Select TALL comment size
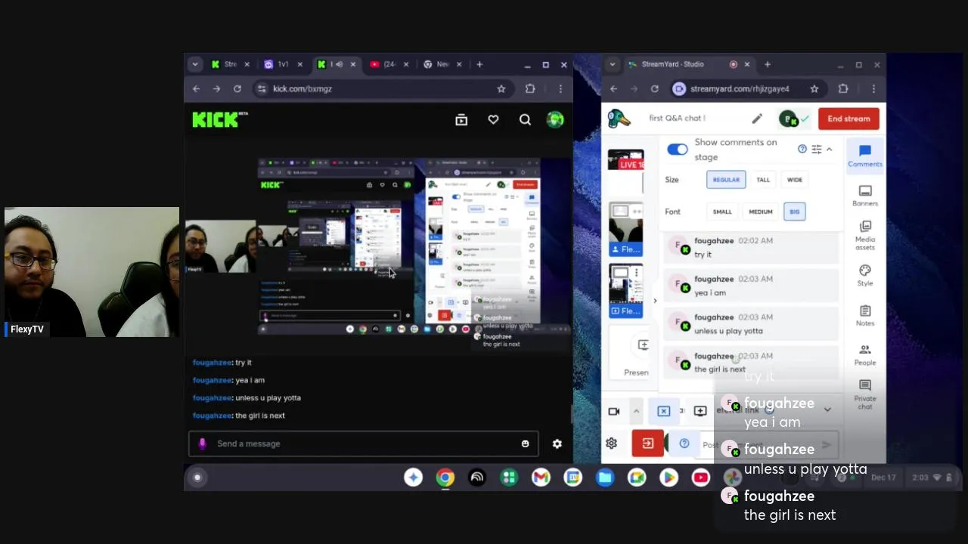This screenshot has width=968, height=544. pos(763,180)
